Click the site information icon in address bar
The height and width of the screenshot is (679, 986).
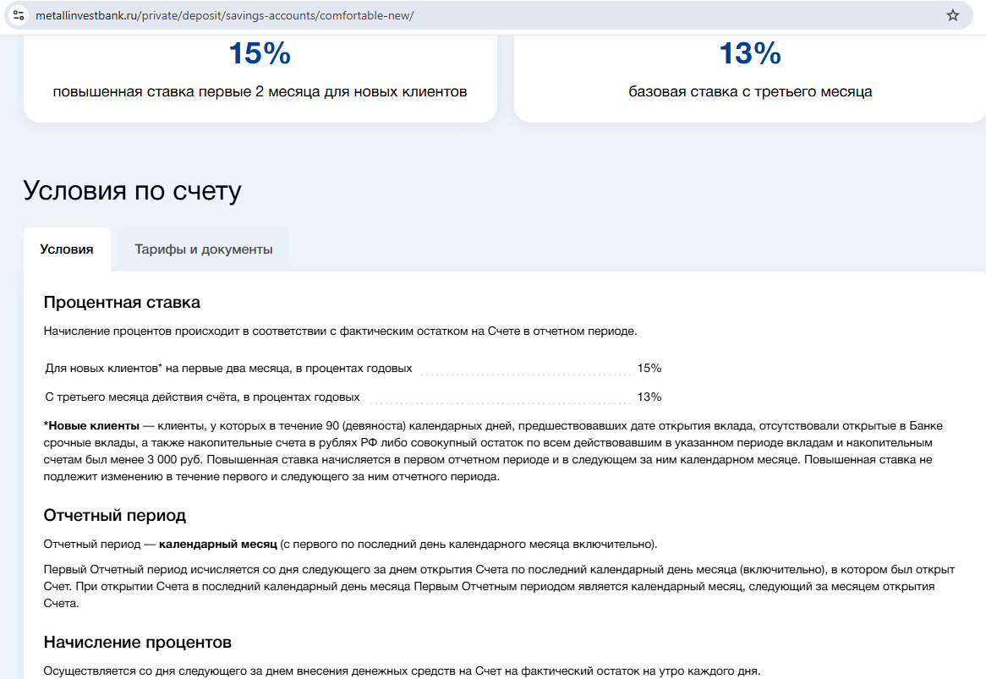tap(19, 15)
